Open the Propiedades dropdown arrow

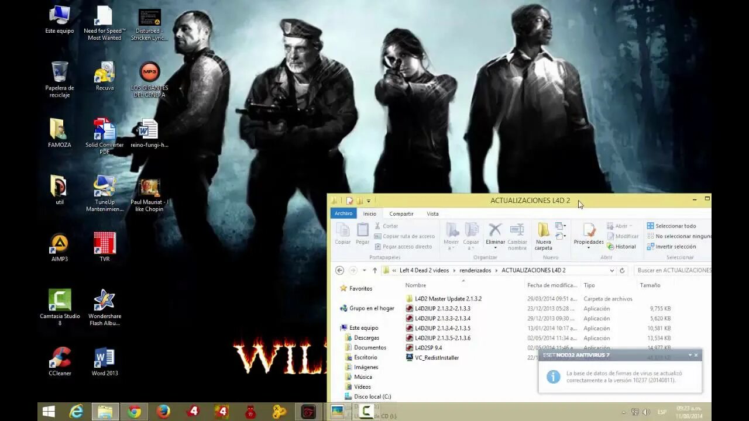(589, 248)
